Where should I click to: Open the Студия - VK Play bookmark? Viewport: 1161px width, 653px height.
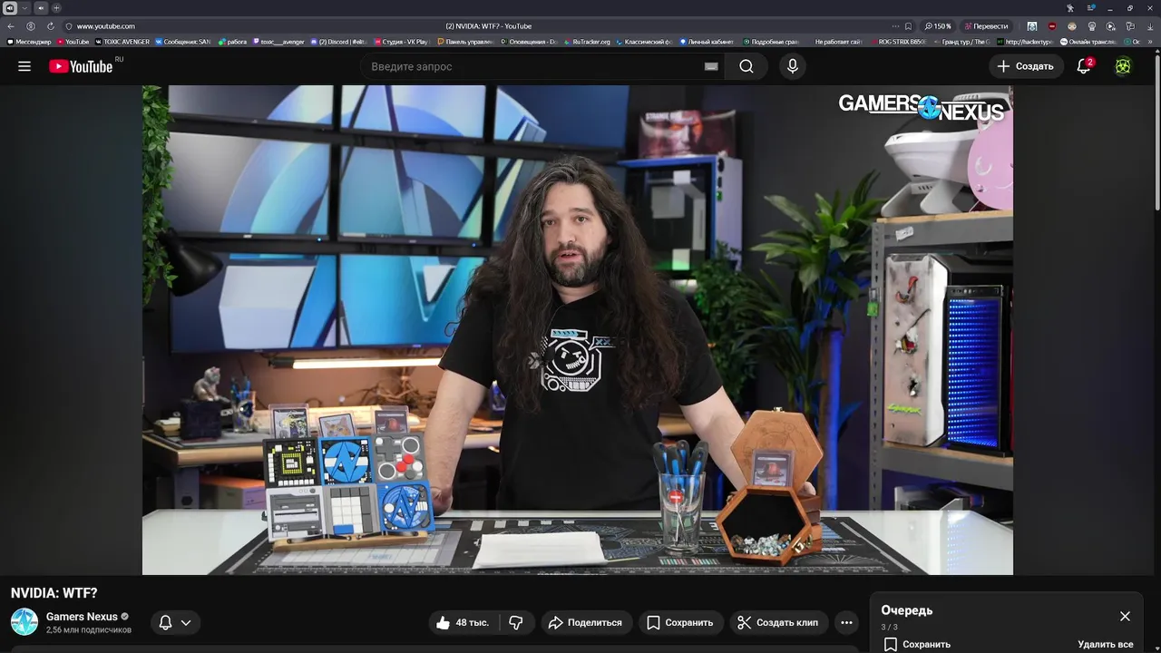coord(403,41)
